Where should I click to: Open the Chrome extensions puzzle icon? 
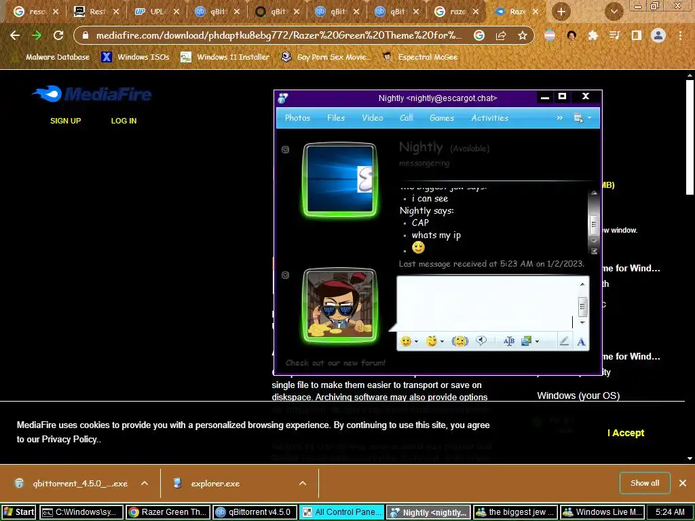click(x=593, y=35)
